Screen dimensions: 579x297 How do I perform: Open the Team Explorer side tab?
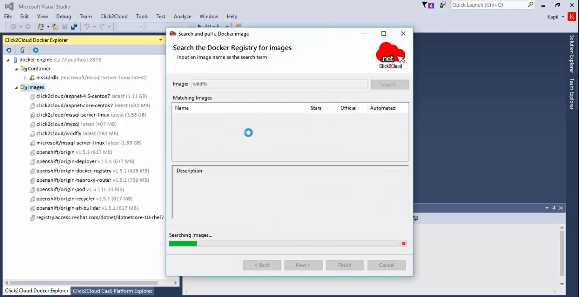(x=571, y=94)
